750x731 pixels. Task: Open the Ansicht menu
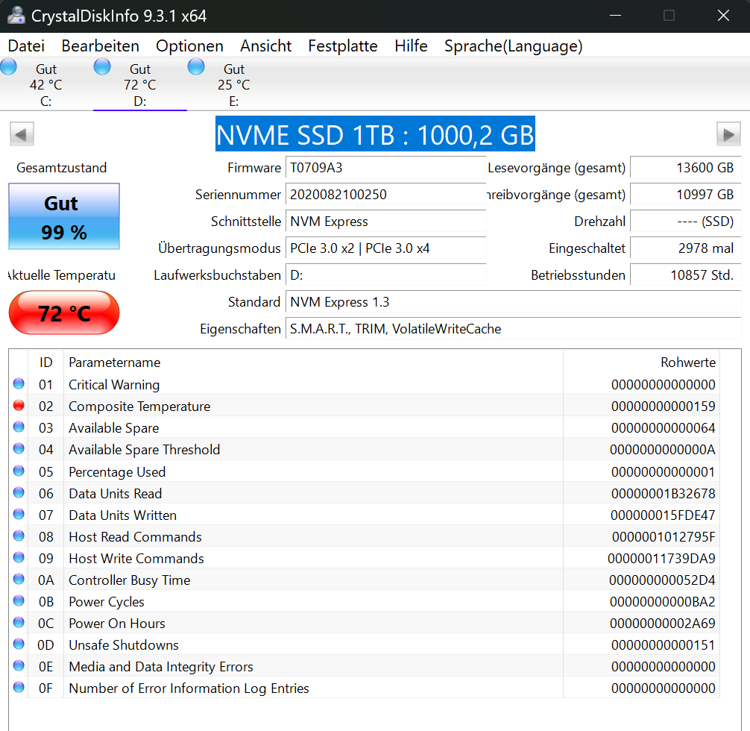(x=266, y=46)
